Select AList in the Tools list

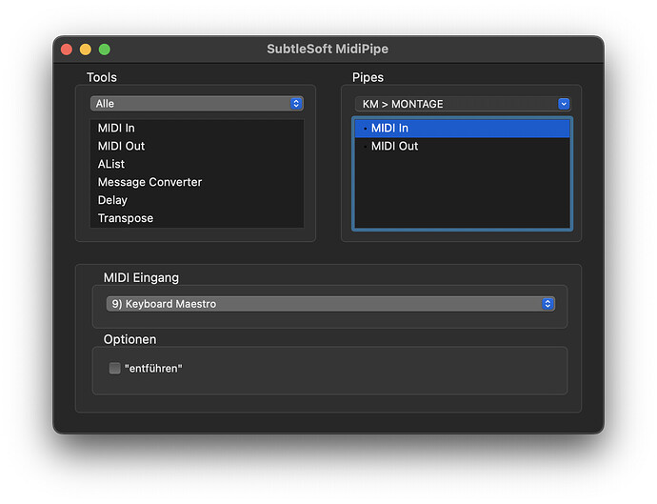pos(196,164)
